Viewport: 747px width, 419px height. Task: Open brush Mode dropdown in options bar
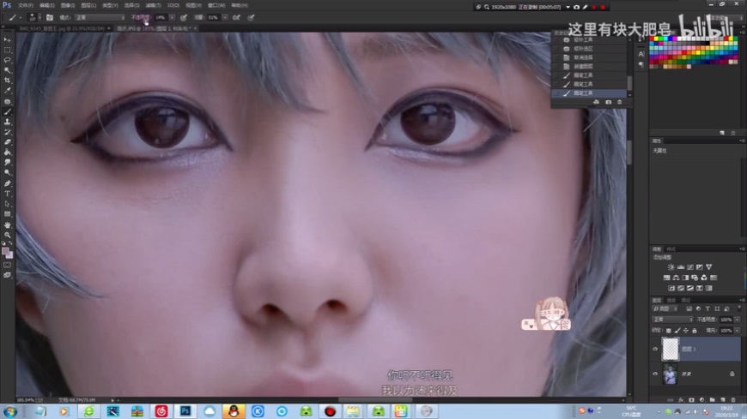point(100,18)
